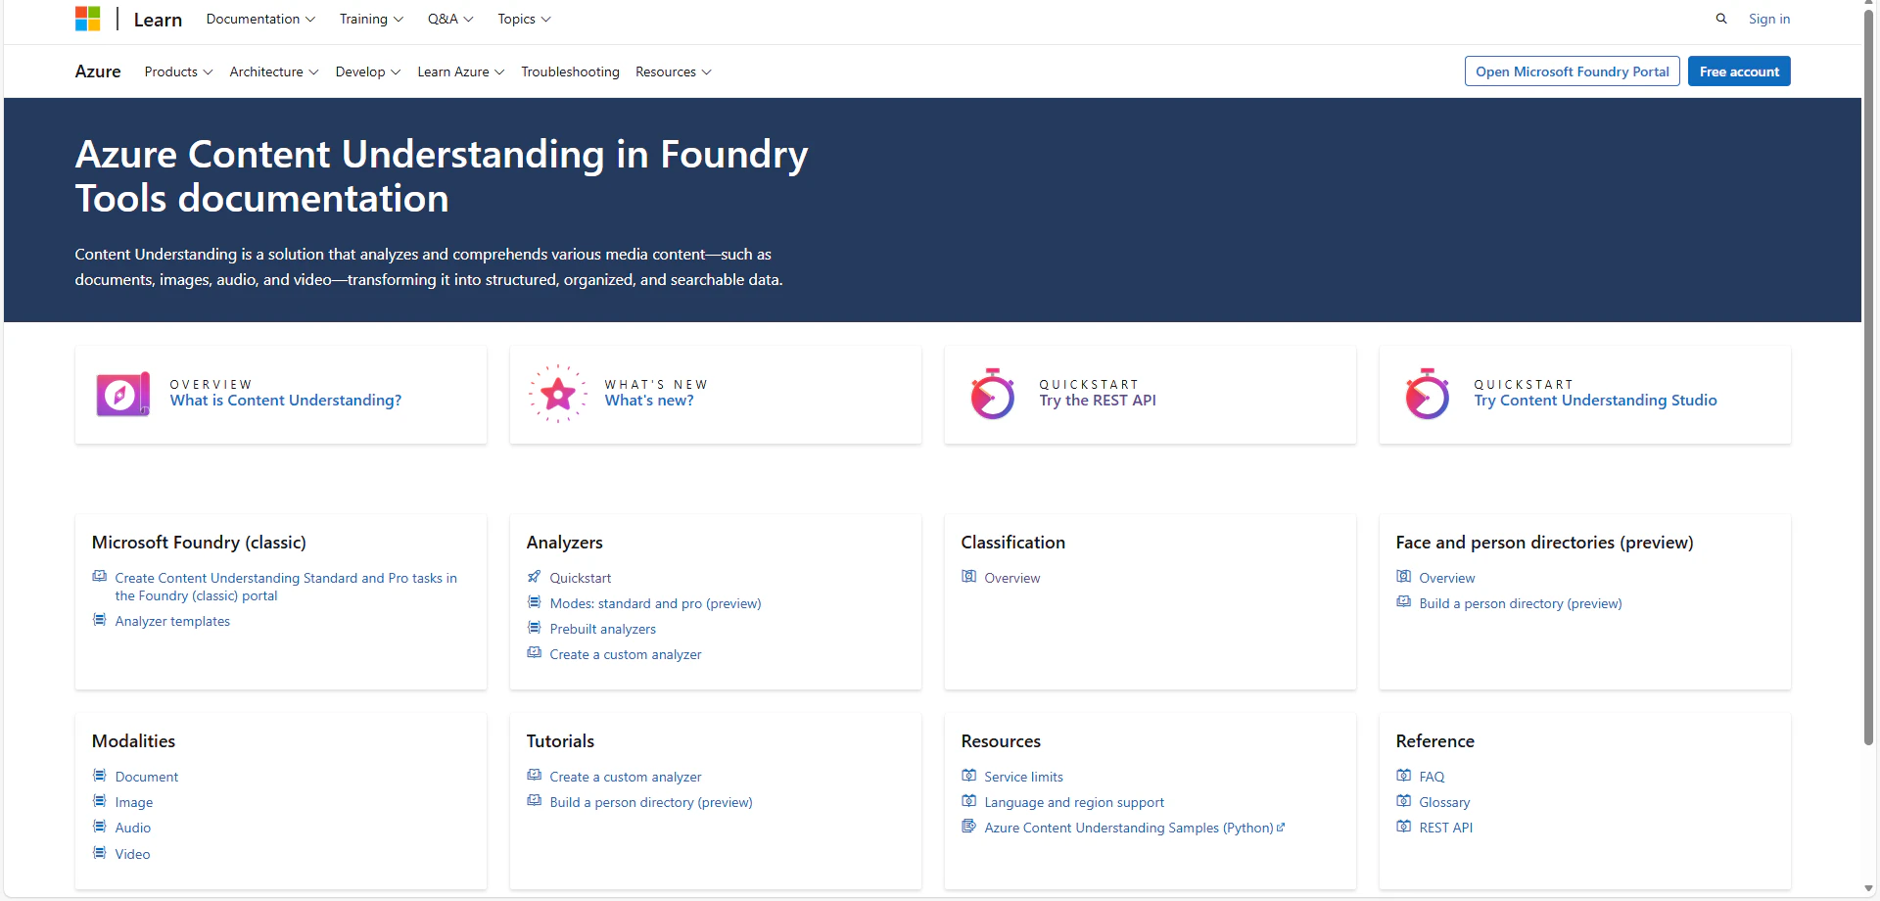This screenshot has width=1880, height=901.
Task: Expand the Training dropdown
Action: [371, 19]
